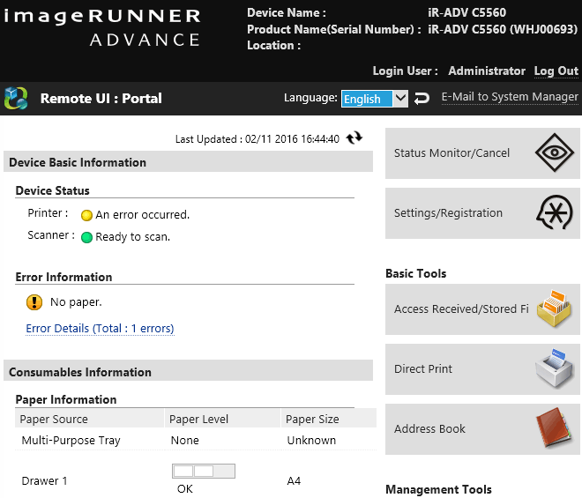
Task: Click the 'Administrator' login user text
Action: pyautogui.click(x=487, y=71)
